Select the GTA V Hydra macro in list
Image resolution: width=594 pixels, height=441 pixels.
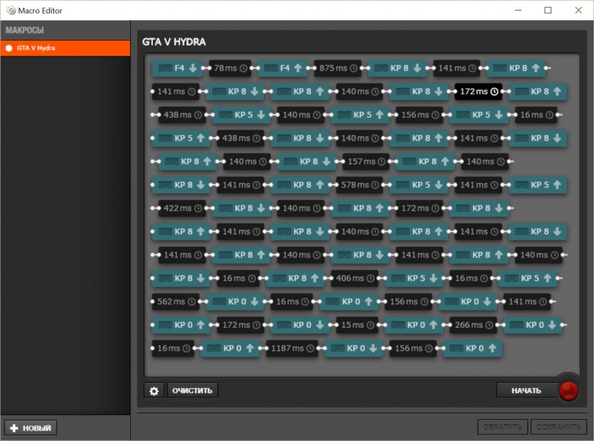coord(65,48)
